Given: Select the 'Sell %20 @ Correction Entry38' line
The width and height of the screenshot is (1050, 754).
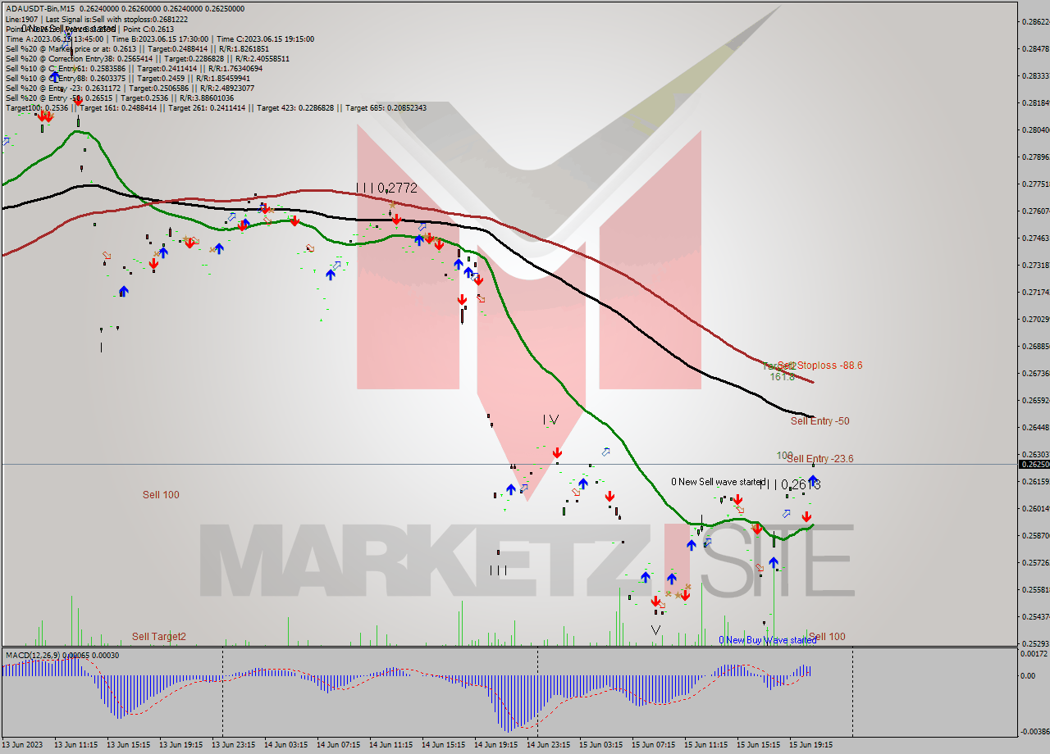Looking at the screenshot, I should pos(147,58).
